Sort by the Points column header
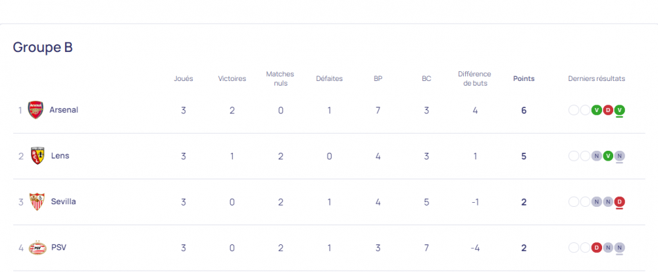The height and width of the screenshot is (272, 658). click(524, 78)
